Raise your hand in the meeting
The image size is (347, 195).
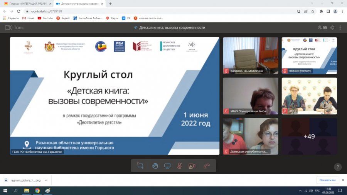155,166
